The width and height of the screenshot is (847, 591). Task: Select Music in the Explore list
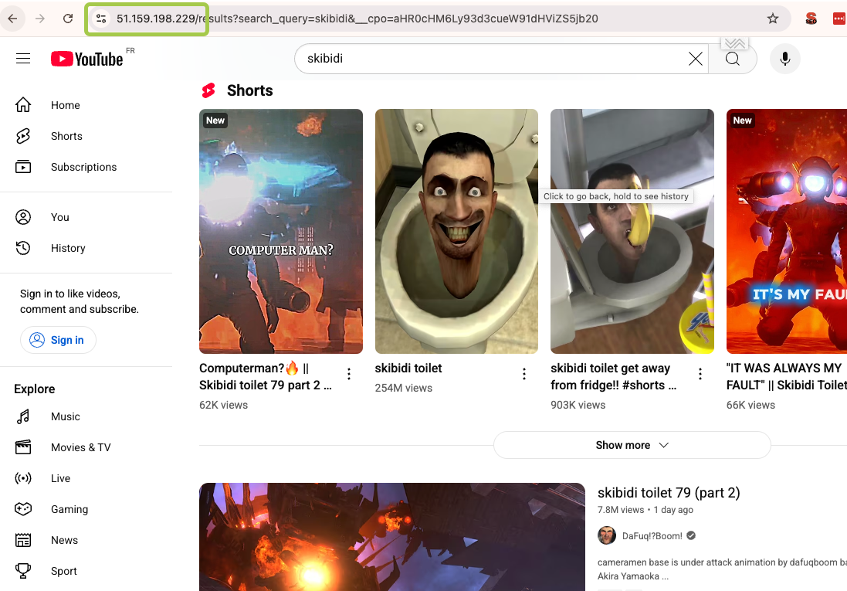[x=66, y=416]
